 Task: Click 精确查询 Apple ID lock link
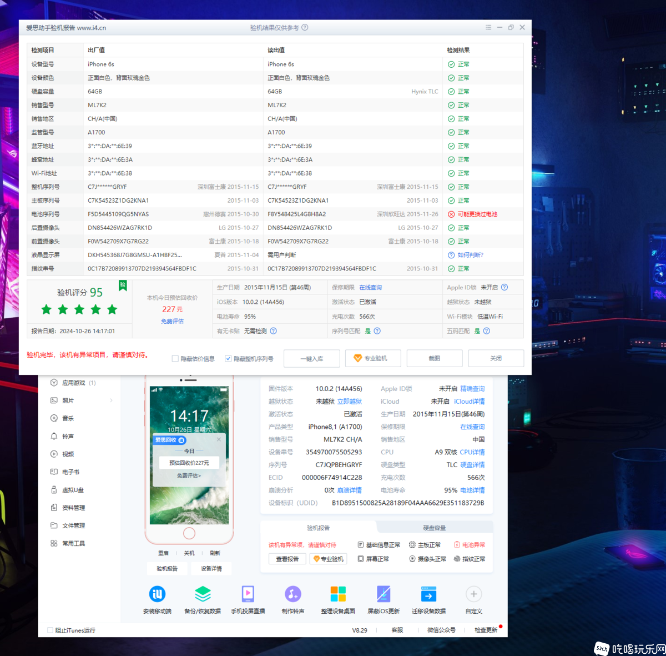point(472,389)
